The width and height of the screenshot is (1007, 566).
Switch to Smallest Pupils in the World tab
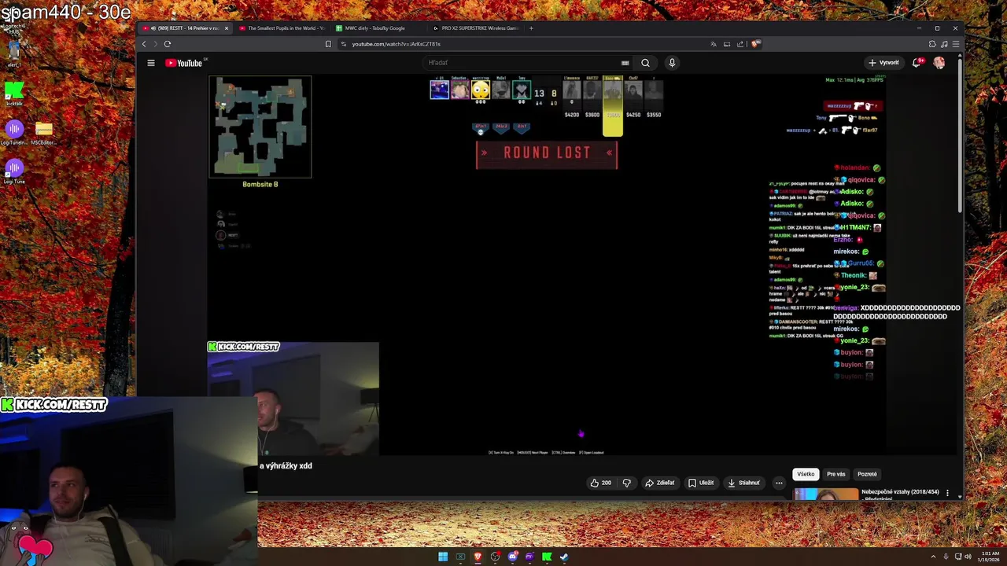point(282,28)
